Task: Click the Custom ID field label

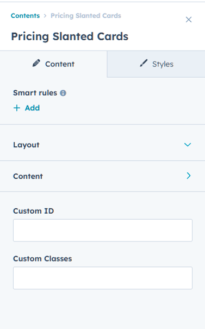Action: pyautogui.click(x=34, y=211)
